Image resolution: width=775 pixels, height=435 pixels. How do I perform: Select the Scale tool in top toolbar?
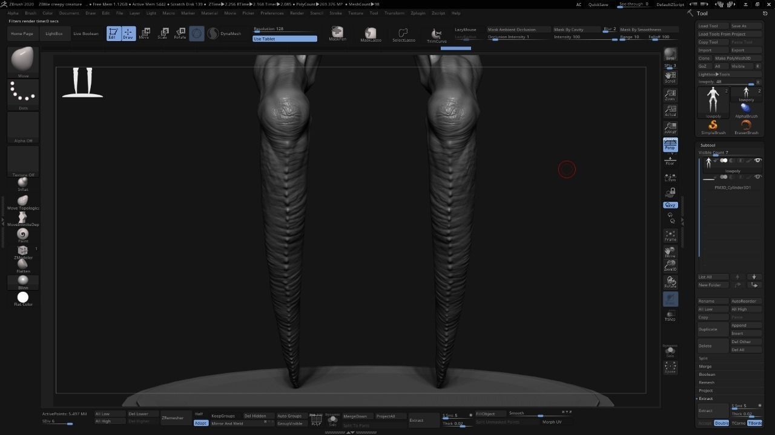tap(162, 33)
